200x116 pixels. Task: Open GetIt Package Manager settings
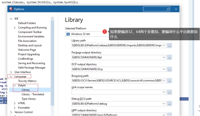(32, 68)
